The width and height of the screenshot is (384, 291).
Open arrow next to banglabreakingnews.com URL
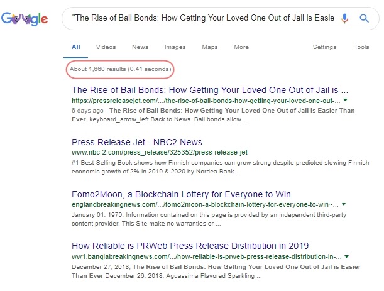click(346, 257)
